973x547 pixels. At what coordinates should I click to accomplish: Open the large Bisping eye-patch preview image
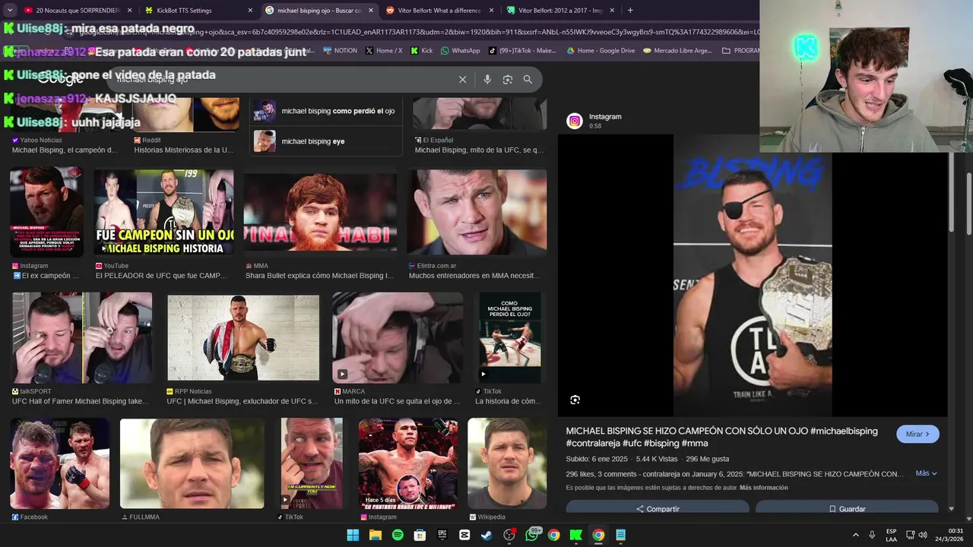pyautogui.click(x=753, y=276)
